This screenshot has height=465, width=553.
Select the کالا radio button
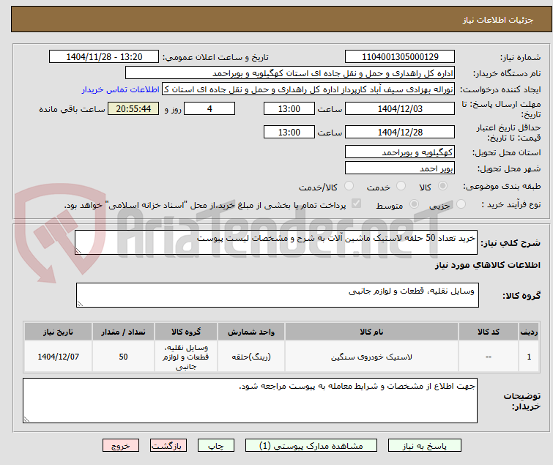click(442, 186)
